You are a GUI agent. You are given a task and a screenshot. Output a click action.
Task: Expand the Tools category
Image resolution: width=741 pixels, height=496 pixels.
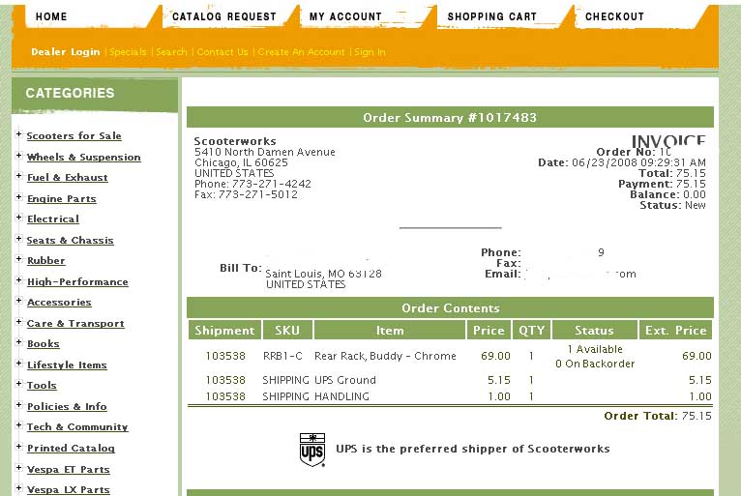[x=18, y=384]
